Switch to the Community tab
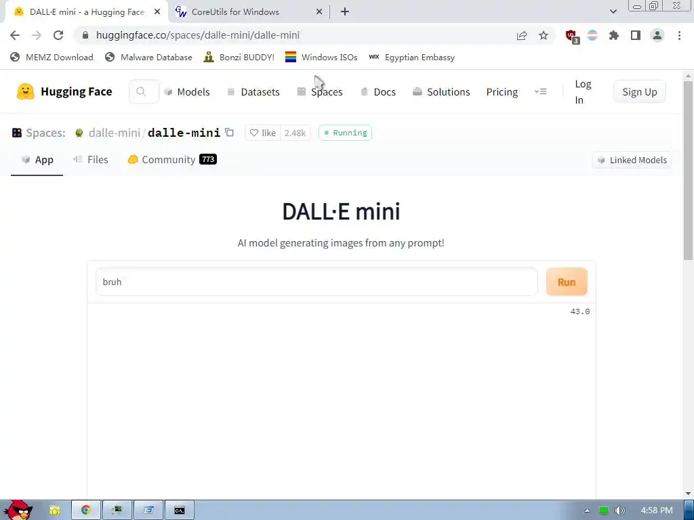The image size is (694, 520). pyautogui.click(x=172, y=160)
